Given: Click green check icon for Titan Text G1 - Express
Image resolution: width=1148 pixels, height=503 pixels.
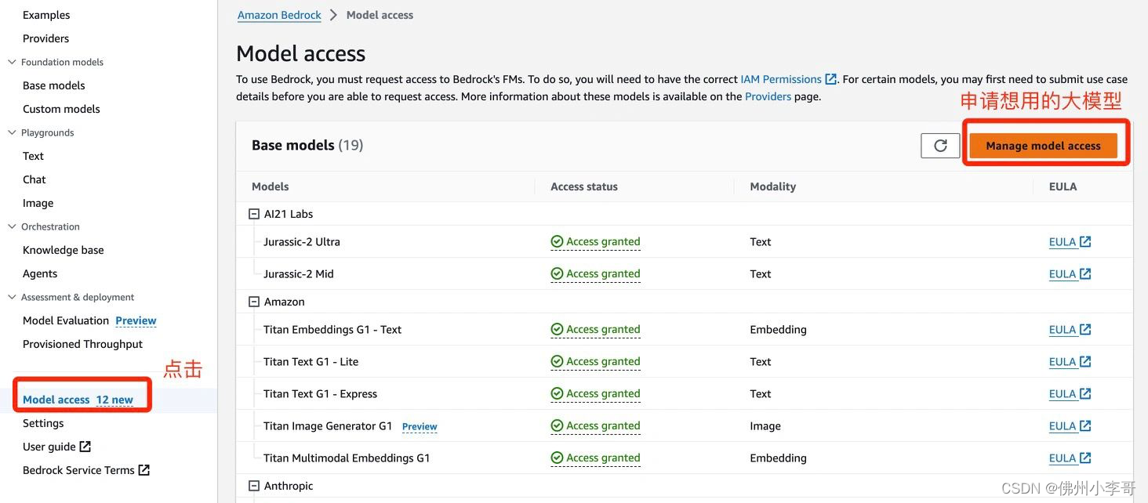Looking at the screenshot, I should [557, 393].
